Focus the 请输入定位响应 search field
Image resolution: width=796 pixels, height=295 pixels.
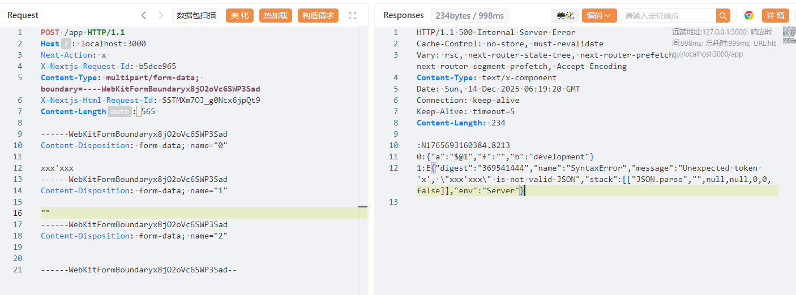click(x=666, y=16)
